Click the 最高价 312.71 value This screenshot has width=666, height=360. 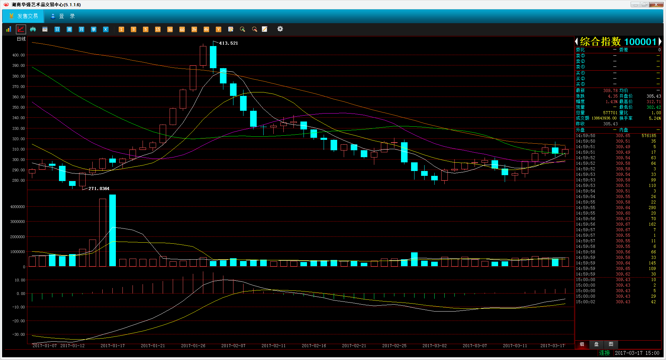(x=654, y=102)
